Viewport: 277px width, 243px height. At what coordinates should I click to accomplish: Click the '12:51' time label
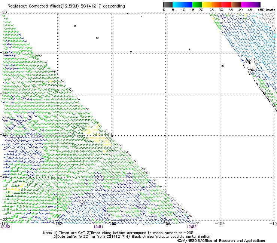[98, 227]
